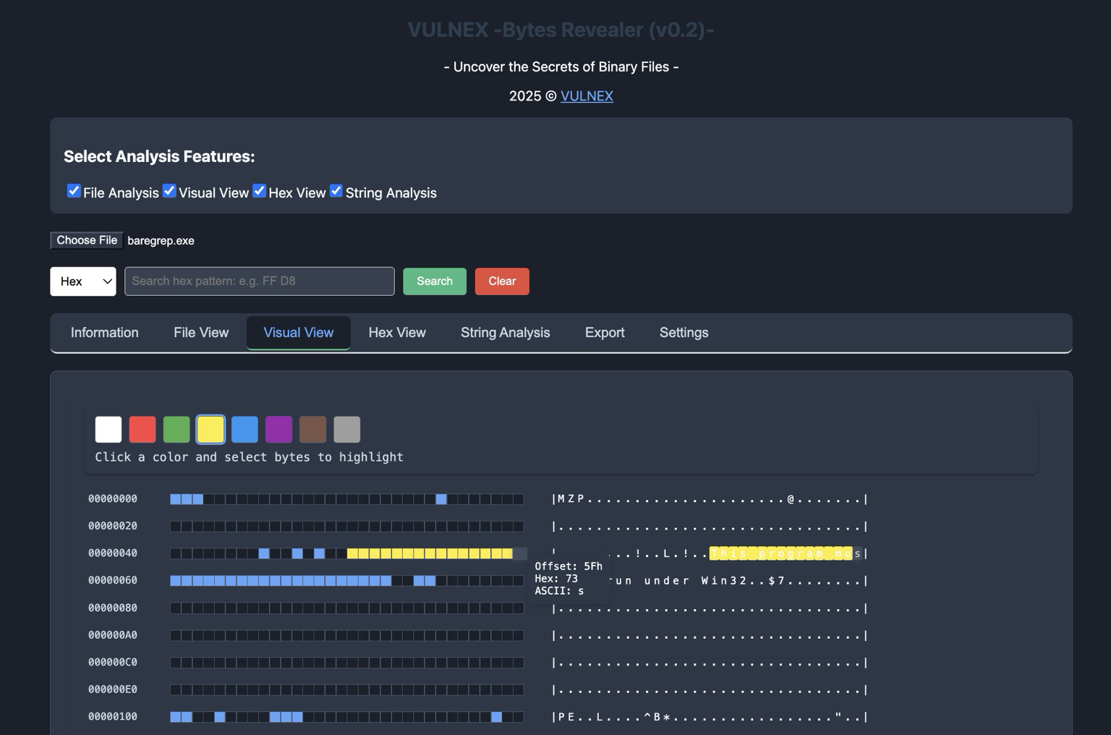Open the Hex search type dropdown
The height and width of the screenshot is (735, 1111).
[83, 281]
